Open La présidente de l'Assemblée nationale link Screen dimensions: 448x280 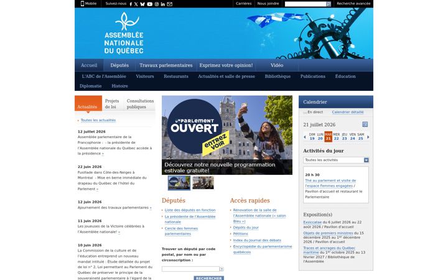(190, 219)
